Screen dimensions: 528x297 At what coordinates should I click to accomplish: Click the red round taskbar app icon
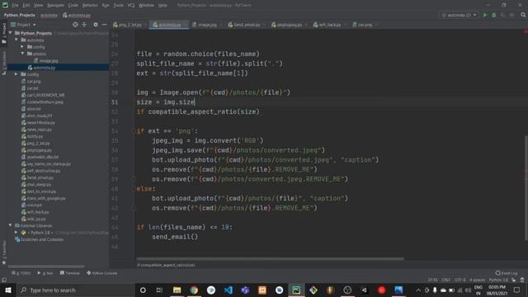381,290
